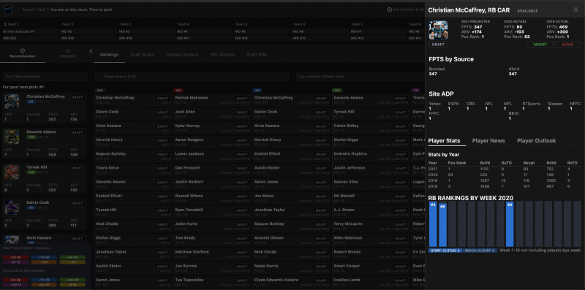Viewport: 585px width, 290px height.
Task: Draft McCaffrey from the detail panel button
Action: [x=438, y=45]
